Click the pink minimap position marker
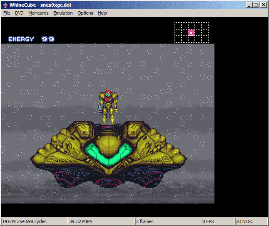 pos(191,32)
